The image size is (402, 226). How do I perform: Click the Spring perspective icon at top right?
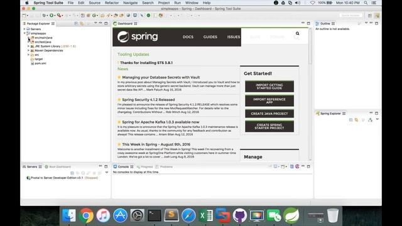pyautogui.click(x=377, y=16)
